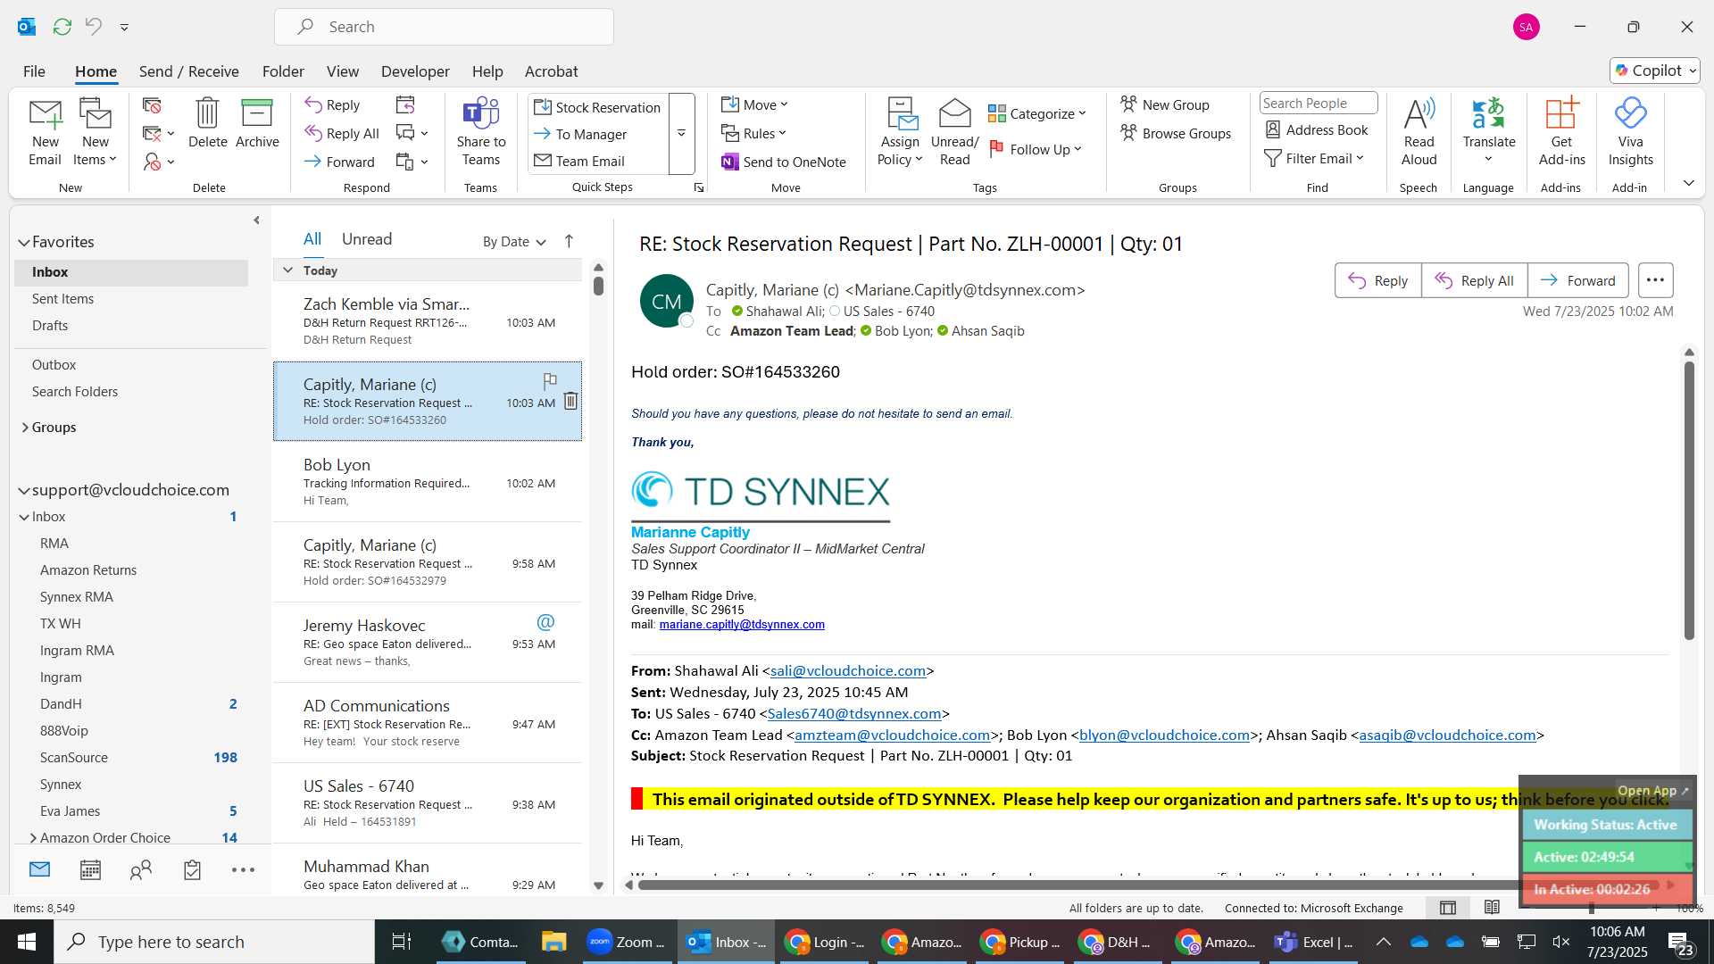Viewport: 1714px width, 964px height.
Task: Collapse the folder pane
Action: point(256,220)
